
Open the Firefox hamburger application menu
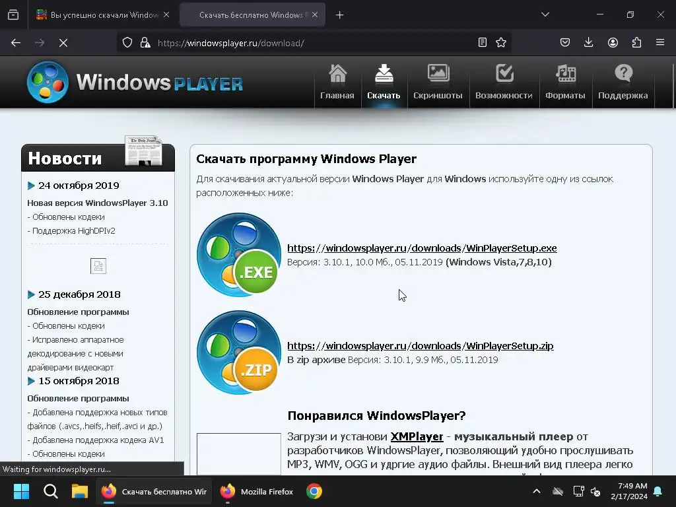click(x=660, y=42)
